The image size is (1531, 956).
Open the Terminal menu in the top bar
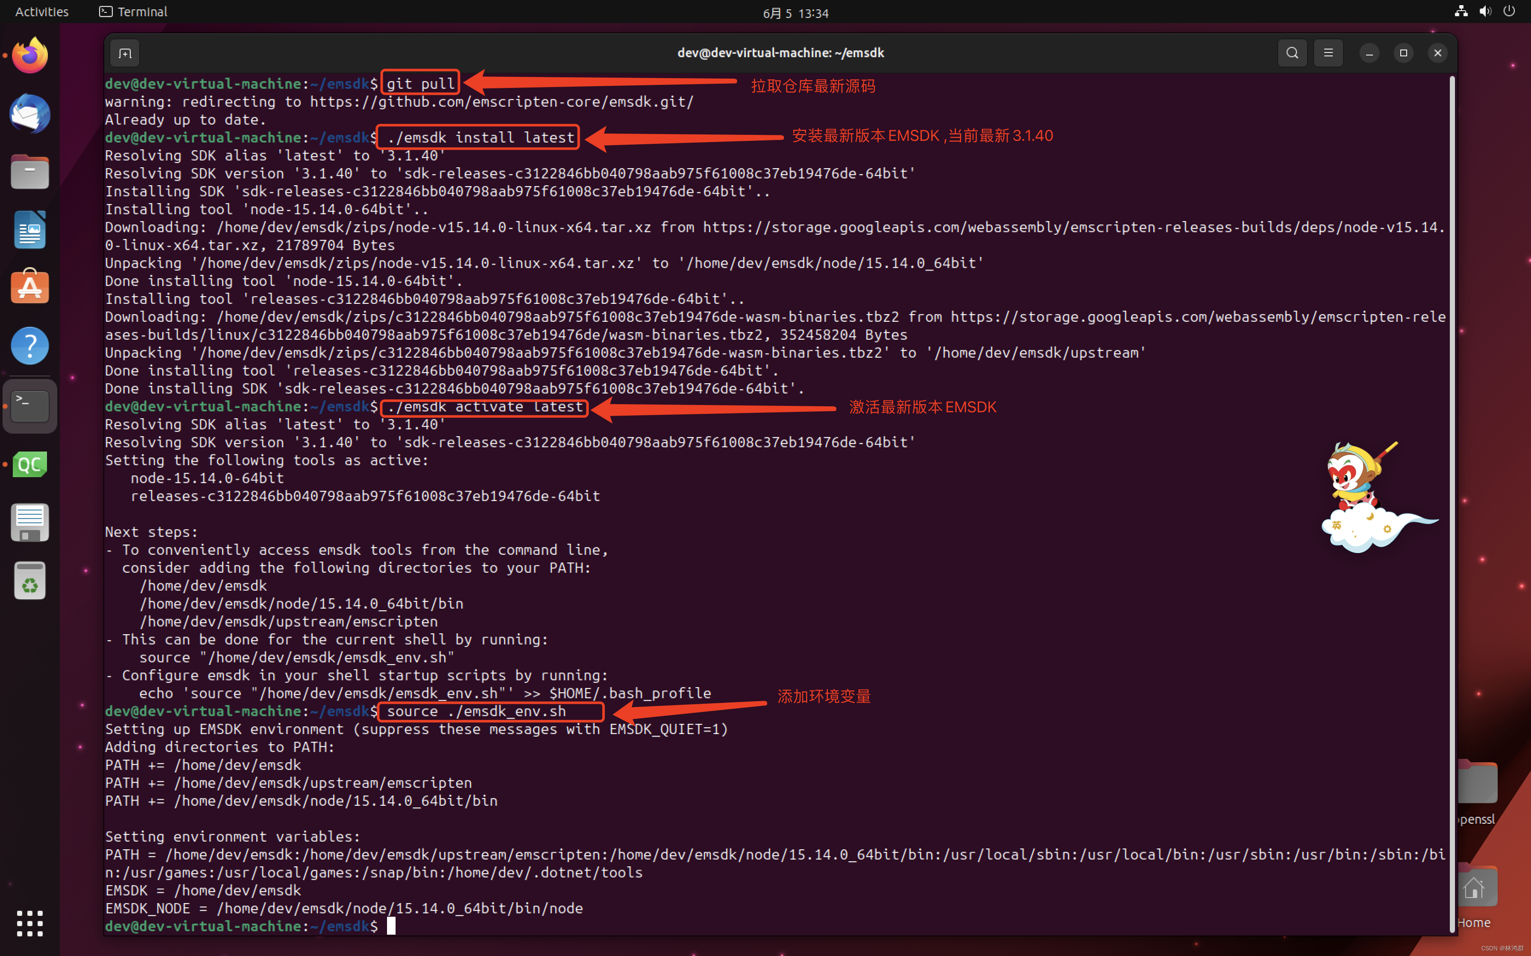click(132, 11)
